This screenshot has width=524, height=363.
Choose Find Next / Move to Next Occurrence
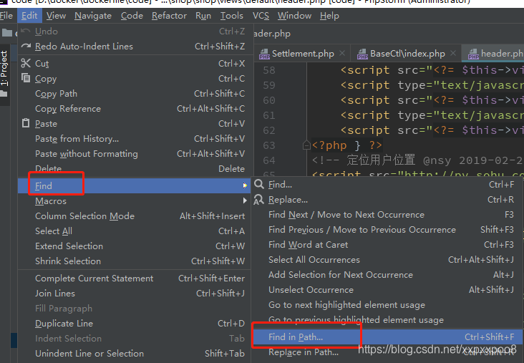point(388,215)
